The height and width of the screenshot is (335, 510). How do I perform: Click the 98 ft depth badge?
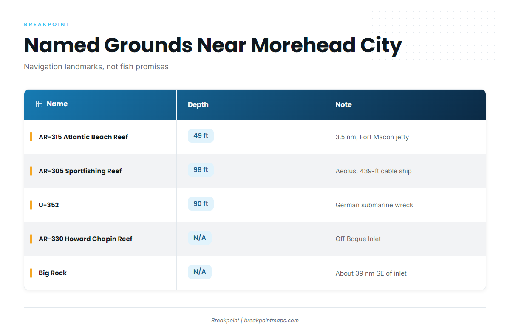tap(201, 170)
